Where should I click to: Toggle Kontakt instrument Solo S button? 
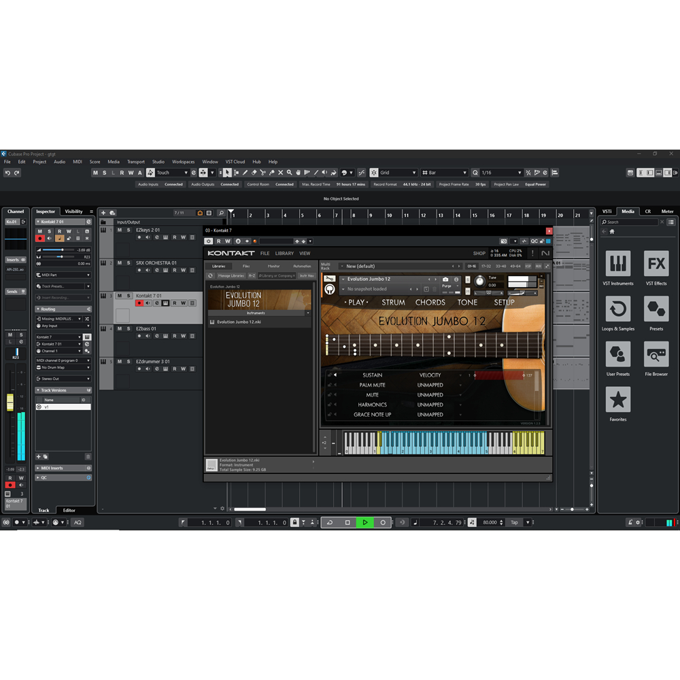pos(468,279)
